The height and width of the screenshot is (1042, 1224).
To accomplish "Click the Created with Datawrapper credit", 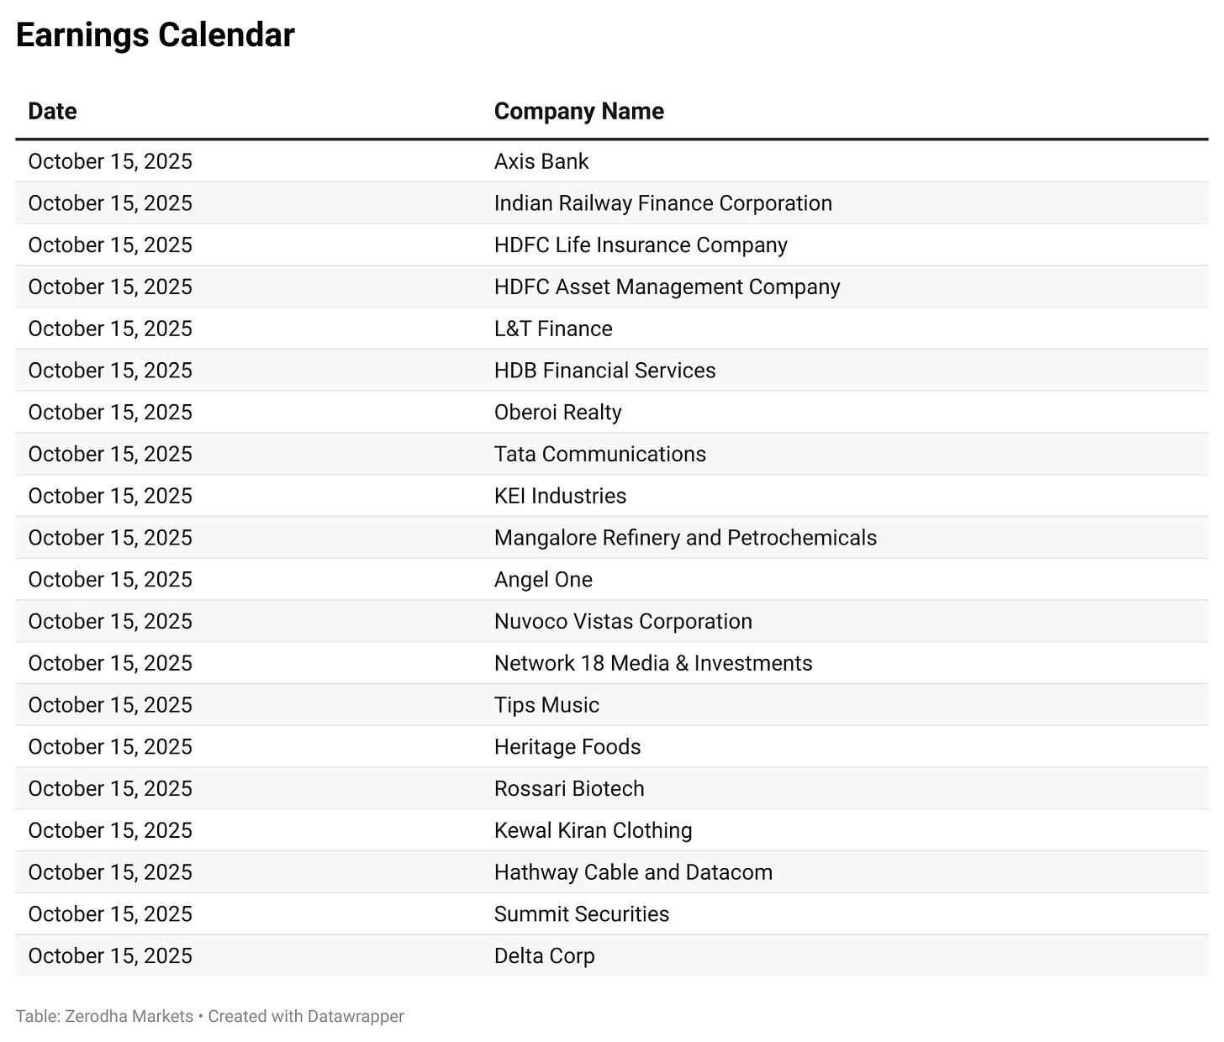I will pyautogui.click(x=306, y=1016).
